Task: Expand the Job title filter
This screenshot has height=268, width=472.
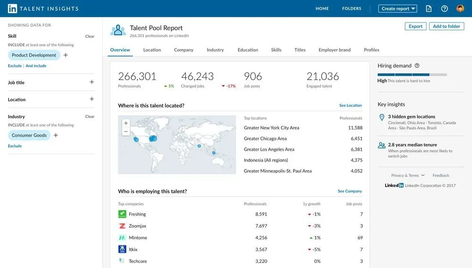Action: pyautogui.click(x=92, y=82)
